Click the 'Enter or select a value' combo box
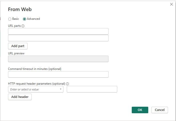 [x=36, y=89]
